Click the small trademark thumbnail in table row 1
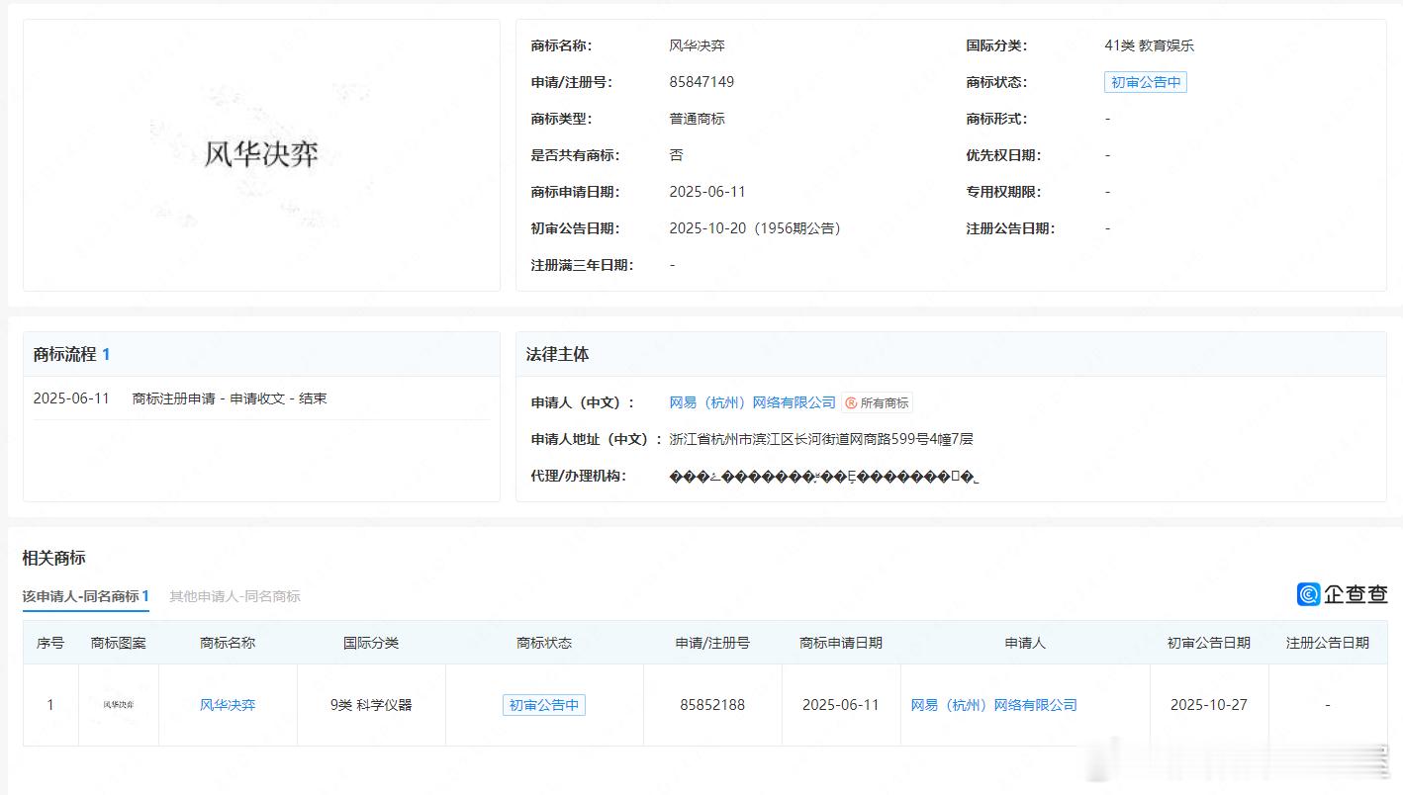The image size is (1403, 795). click(119, 705)
